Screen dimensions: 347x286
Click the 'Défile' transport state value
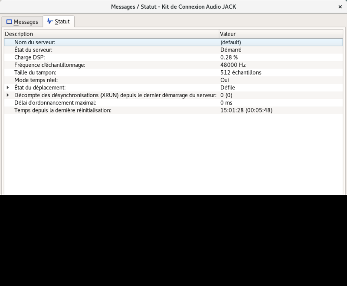pyautogui.click(x=227, y=87)
